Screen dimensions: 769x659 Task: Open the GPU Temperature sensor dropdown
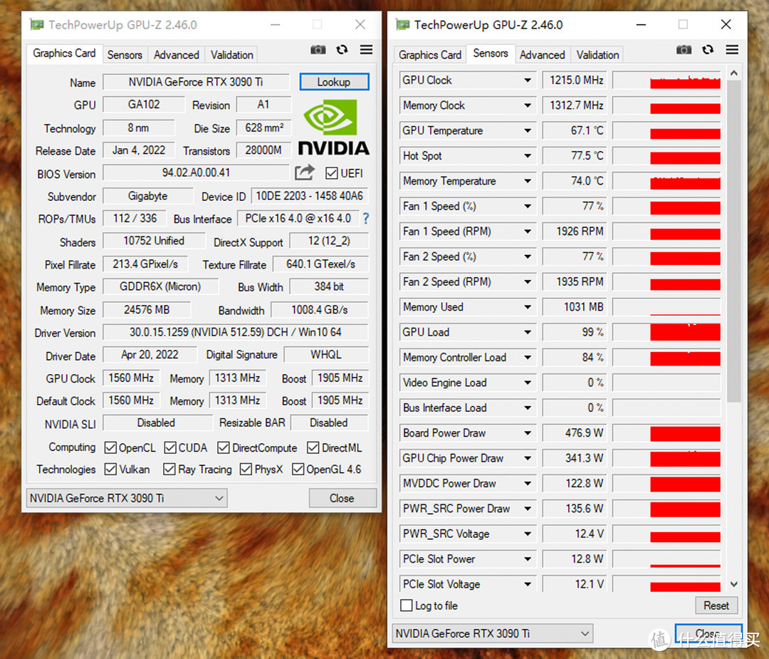528,130
